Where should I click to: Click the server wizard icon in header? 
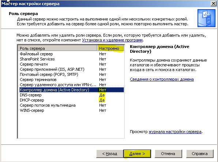(206, 18)
